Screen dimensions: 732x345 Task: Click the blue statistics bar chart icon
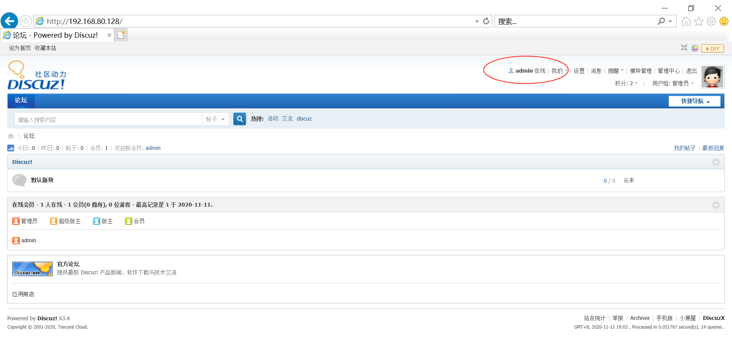tap(11, 148)
